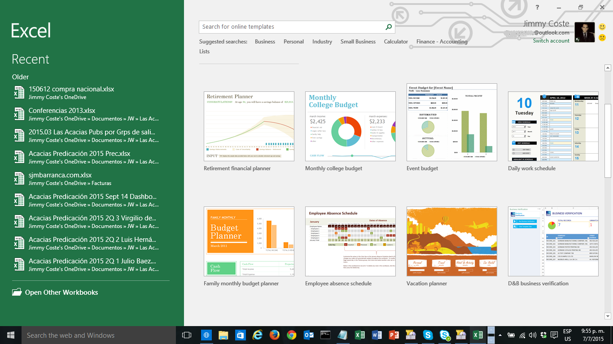Launch Firefox from the taskbar
The width and height of the screenshot is (613, 344).
pos(274,335)
